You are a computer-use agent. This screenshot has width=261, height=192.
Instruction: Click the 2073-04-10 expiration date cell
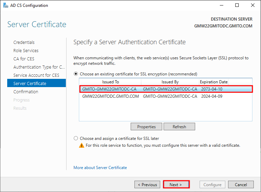click(212, 89)
